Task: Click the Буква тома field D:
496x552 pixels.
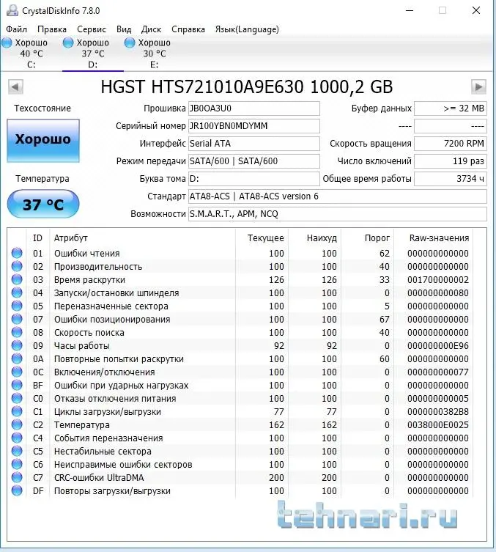Action: click(254, 179)
